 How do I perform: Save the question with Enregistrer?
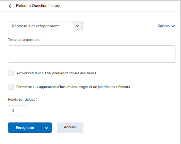tap(25, 128)
